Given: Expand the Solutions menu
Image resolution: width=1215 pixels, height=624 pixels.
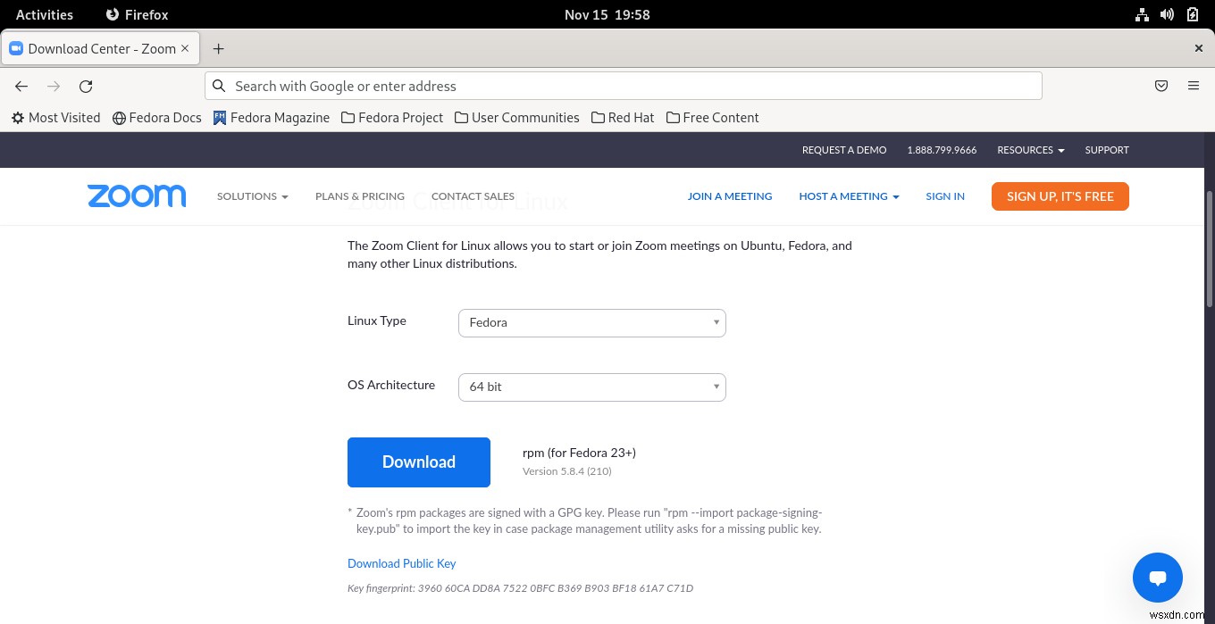Looking at the screenshot, I should point(252,196).
